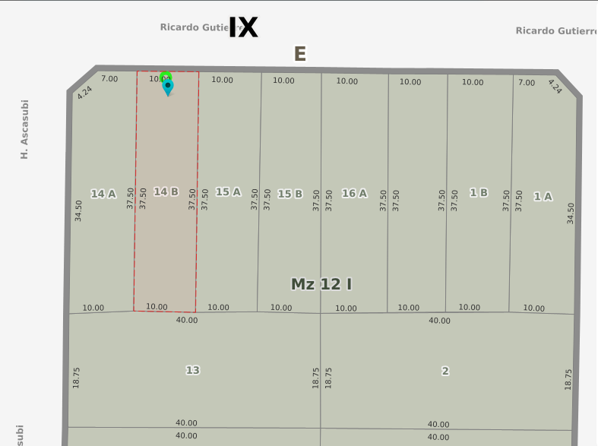Viewport: 598px width, 446px height.
Task: Choose parcel 1 A near the east edge
Action: click(543, 197)
